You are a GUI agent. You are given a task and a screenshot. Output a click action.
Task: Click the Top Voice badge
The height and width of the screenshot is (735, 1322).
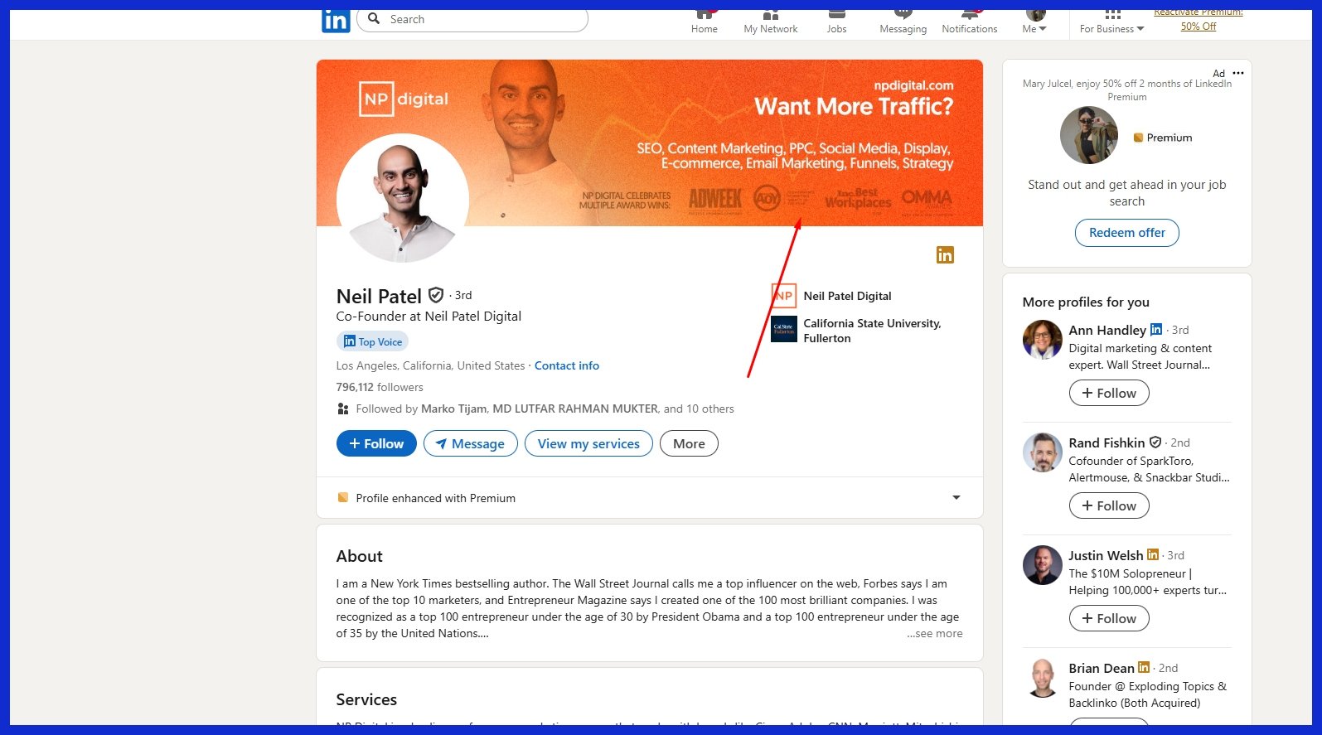[372, 341]
